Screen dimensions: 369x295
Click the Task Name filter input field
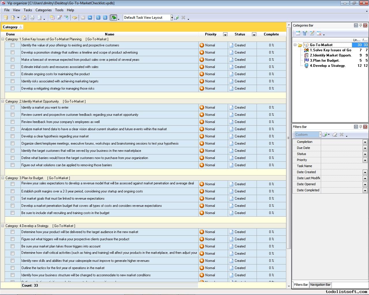pos(344,166)
